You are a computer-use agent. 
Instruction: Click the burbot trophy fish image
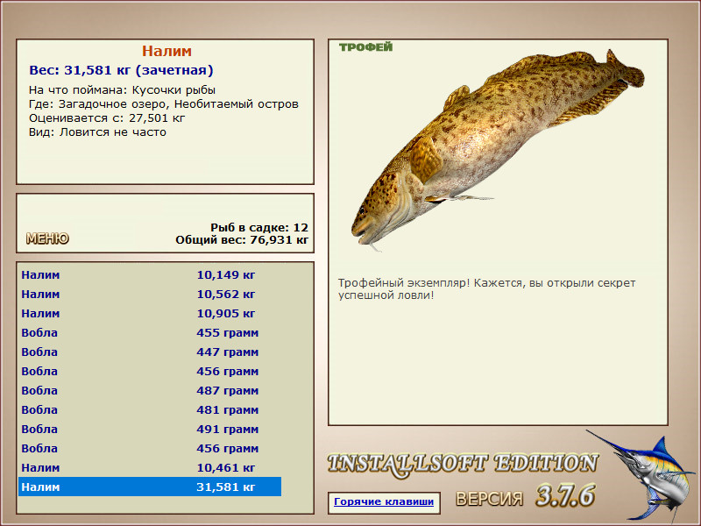pos(497,150)
